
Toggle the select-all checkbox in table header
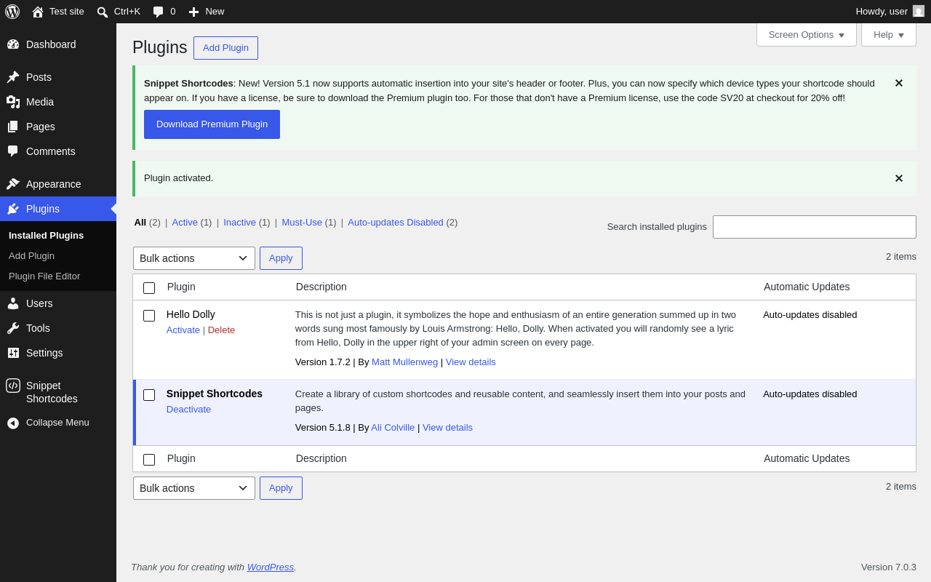tap(149, 288)
